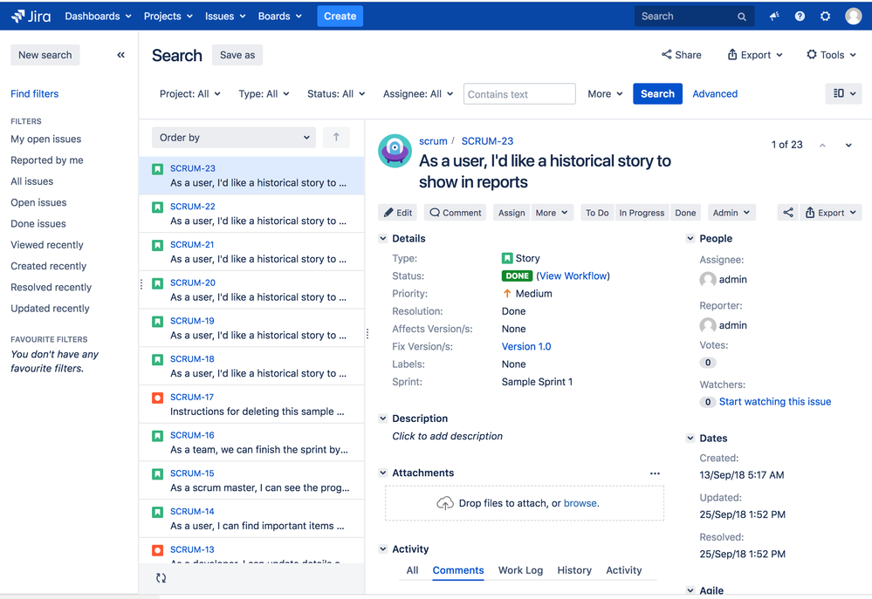The width and height of the screenshot is (872, 599).
Task: Click the refresh results icon
Action: point(161,577)
